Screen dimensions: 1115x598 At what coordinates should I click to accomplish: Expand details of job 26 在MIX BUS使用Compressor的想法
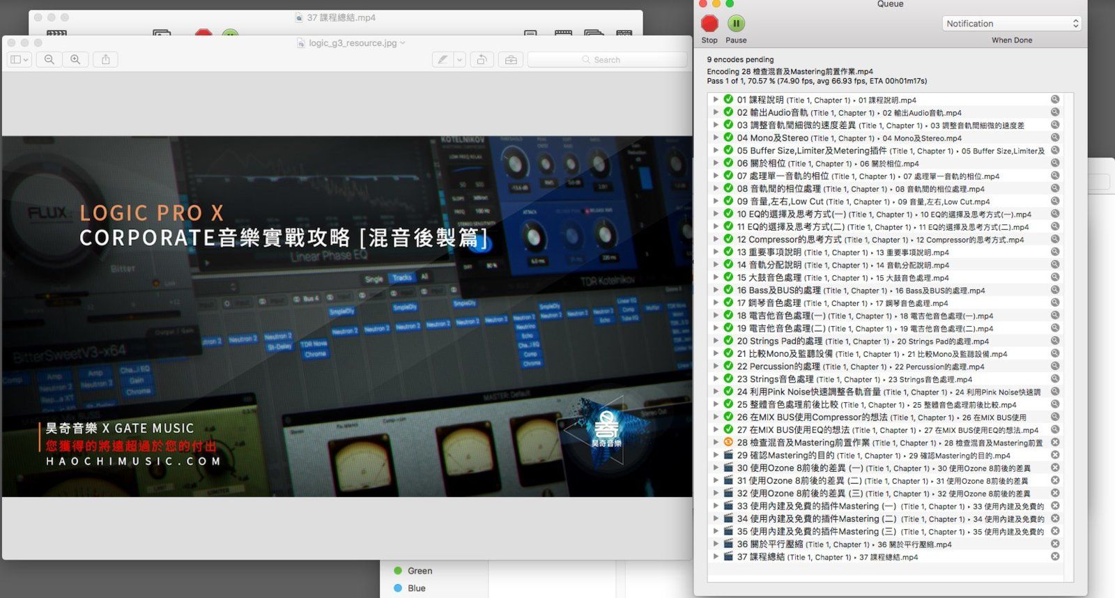click(x=716, y=417)
